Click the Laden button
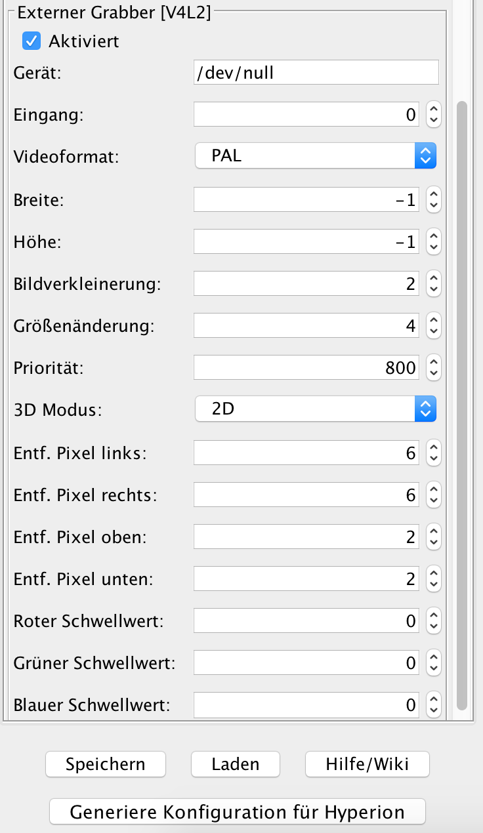The image size is (483, 833). coord(236,764)
